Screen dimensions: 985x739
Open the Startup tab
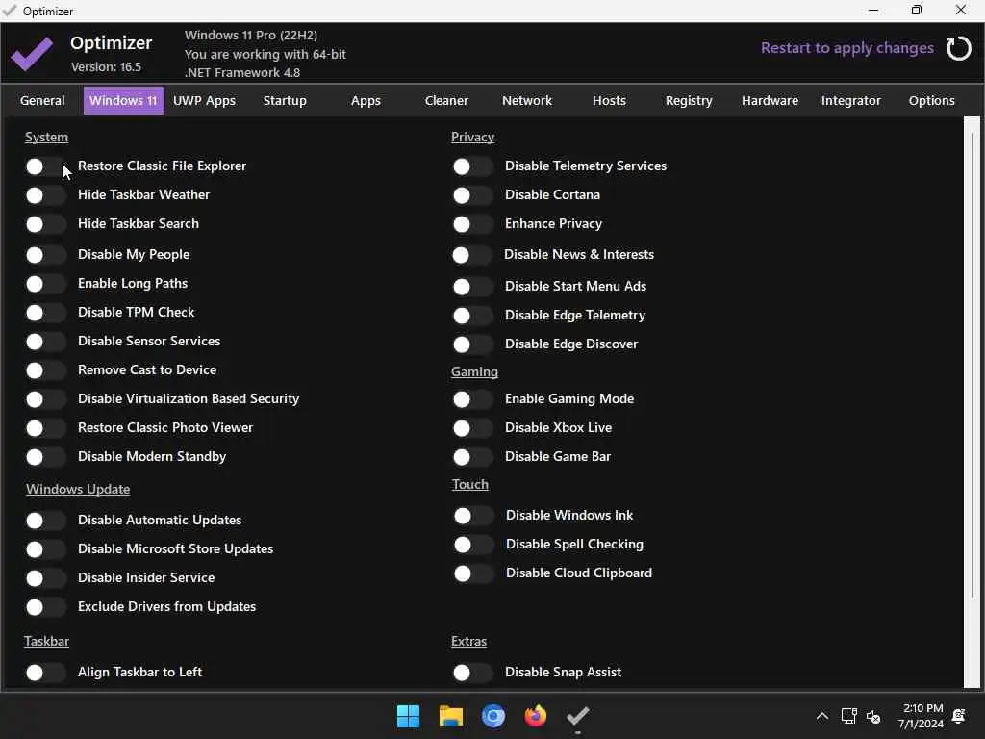pos(285,100)
